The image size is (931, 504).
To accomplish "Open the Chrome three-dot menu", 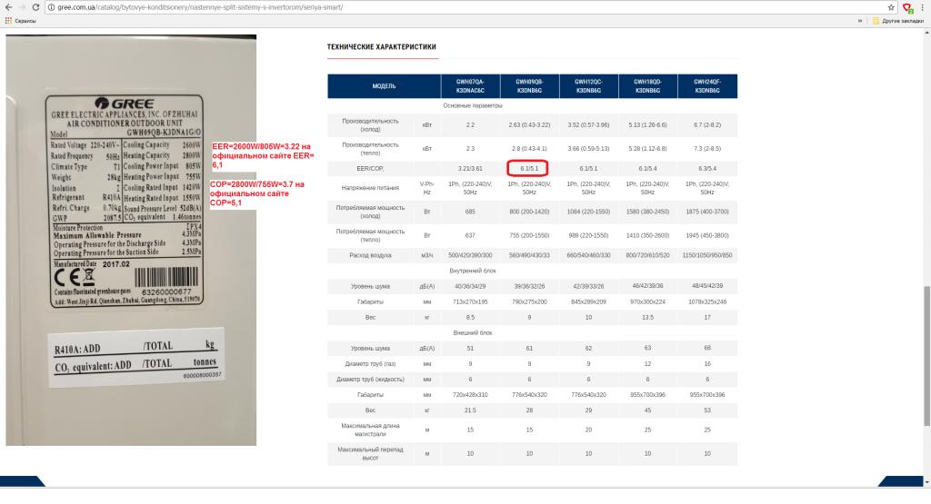I will 922,7.
